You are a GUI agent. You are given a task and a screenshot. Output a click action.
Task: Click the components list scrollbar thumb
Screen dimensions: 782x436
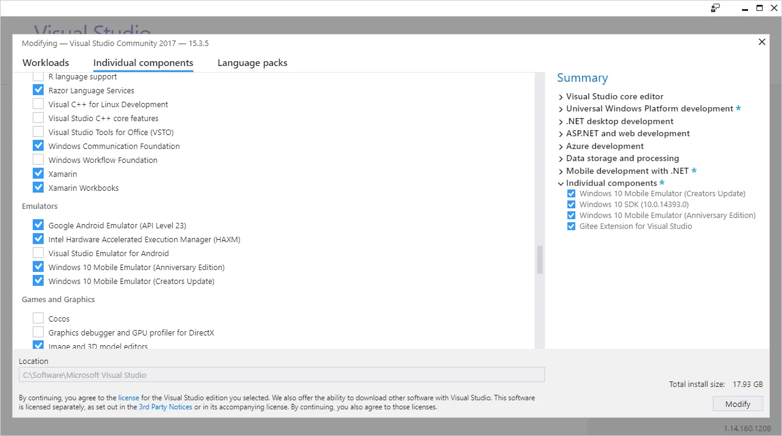[x=540, y=260]
